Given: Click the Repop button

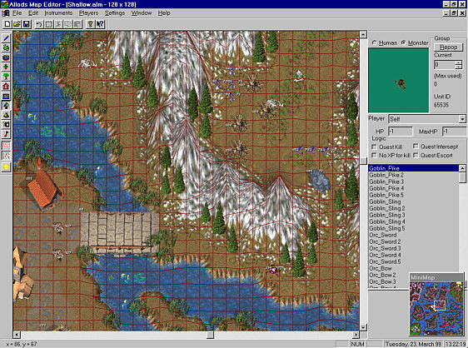Looking at the screenshot, I should click(x=448, y=47).
